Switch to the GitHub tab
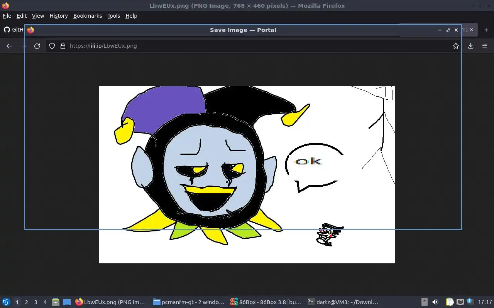 coord(14,30)
